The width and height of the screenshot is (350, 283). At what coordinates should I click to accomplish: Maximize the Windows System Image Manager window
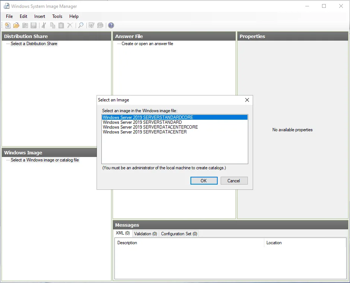(324, 6)
